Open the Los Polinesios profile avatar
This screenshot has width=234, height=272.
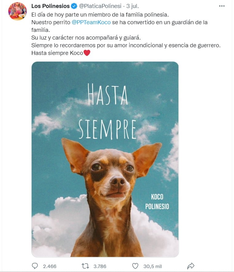tap(18, 11)
